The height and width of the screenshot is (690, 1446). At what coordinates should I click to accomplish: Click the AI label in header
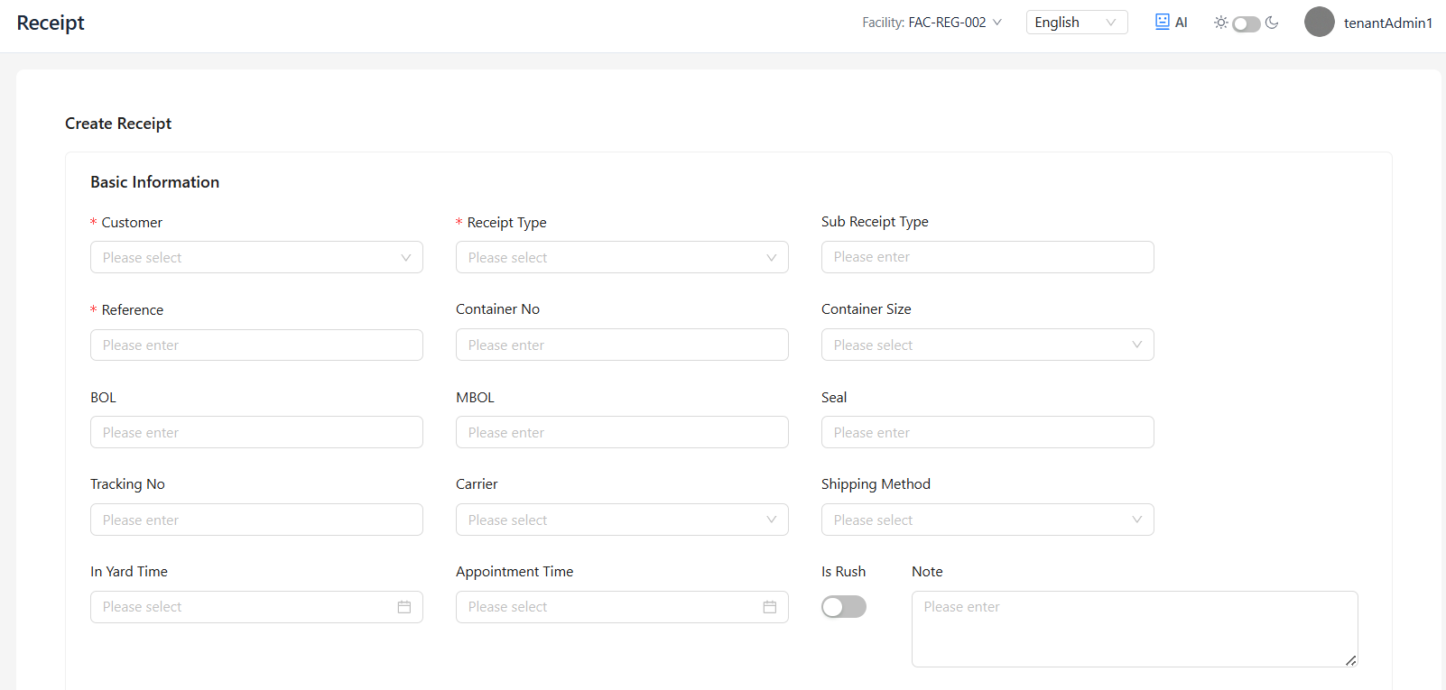tap(1181, 23)
